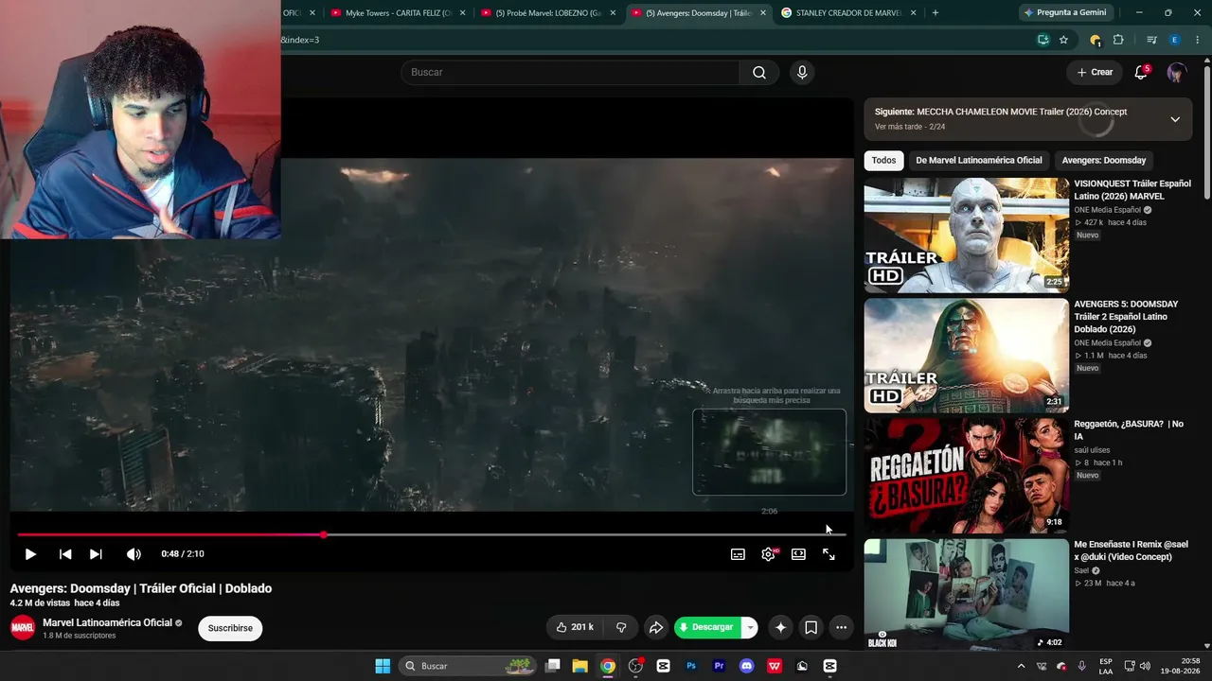The image size is (1212, 681).
Task: Open the Reggaetón ¿BASURA? video thumbnail
Action: (x=966, y=476)
